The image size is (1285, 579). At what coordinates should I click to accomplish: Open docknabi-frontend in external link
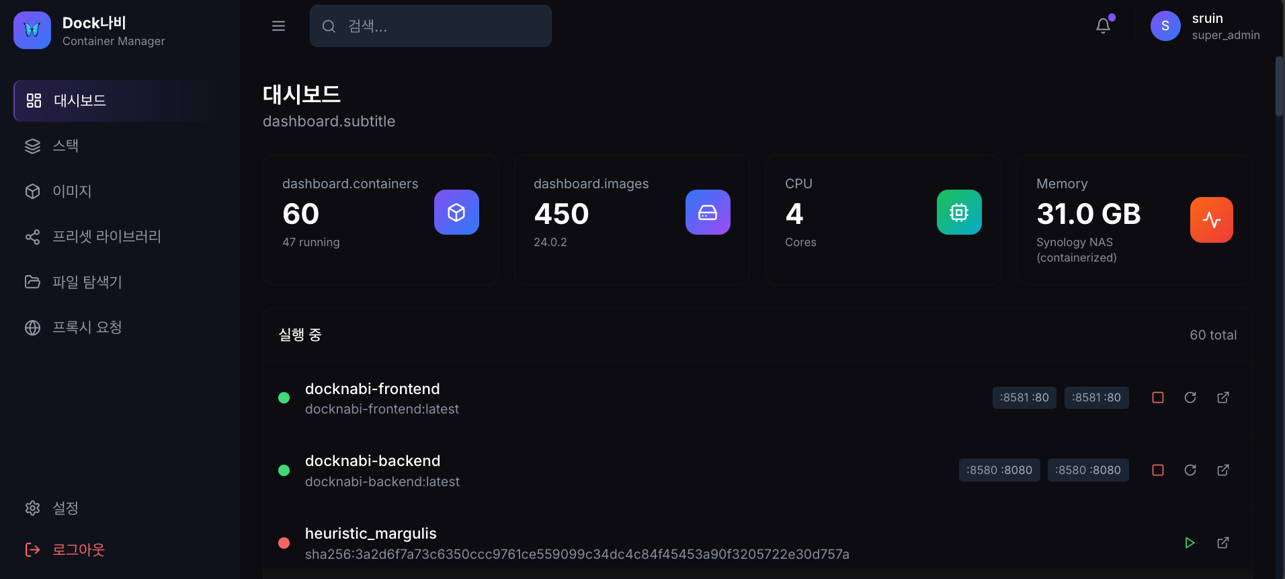1223,397
